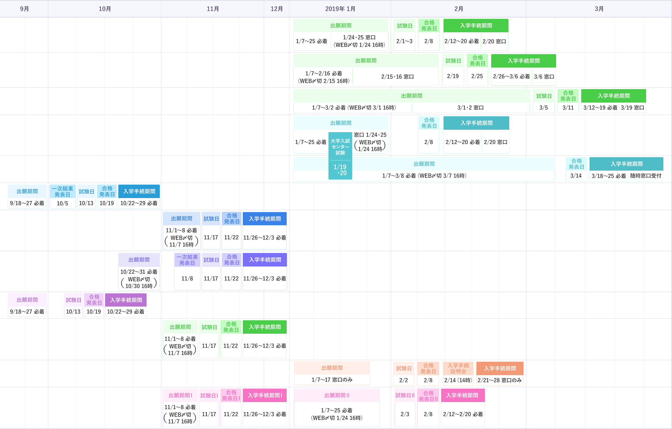Click the 大学入試センター試験 teal marker

pos(340,147)
